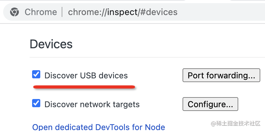Focus the chrome://inspect address bar URL
The image size is (265, 131).
(123, 12)
